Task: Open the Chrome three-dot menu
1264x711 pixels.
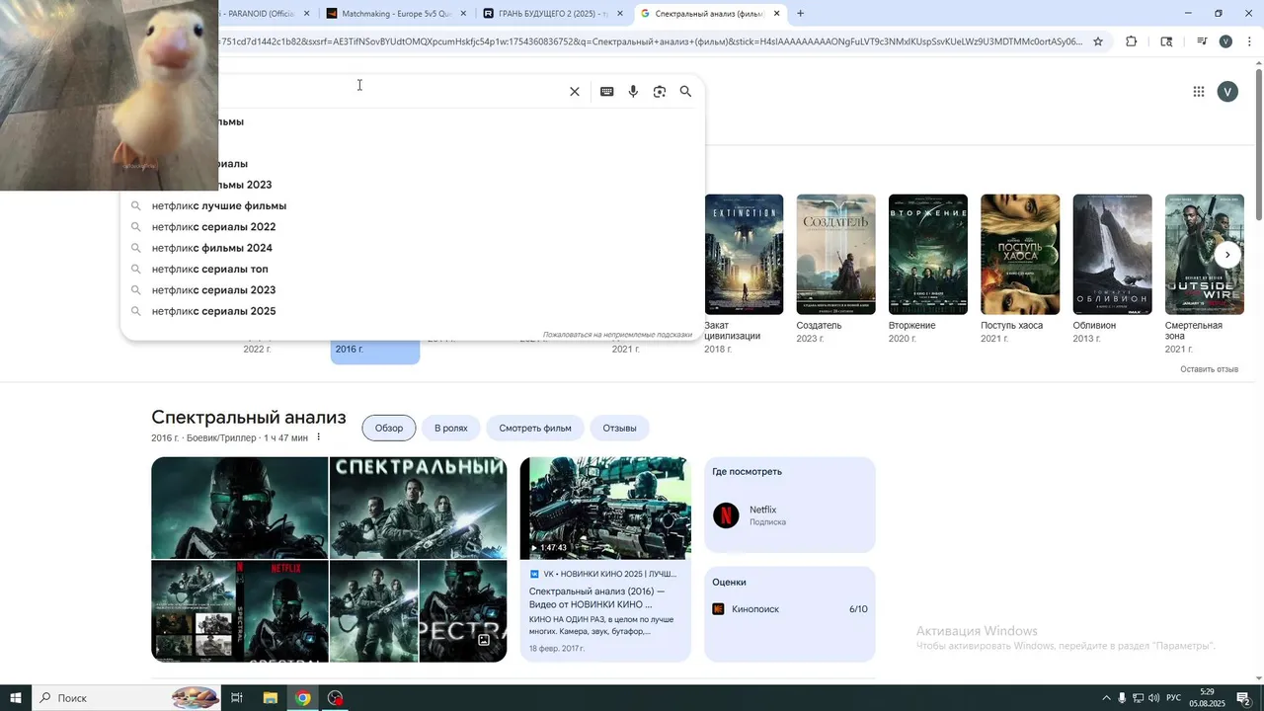Action: click(x=1249, y=41)
